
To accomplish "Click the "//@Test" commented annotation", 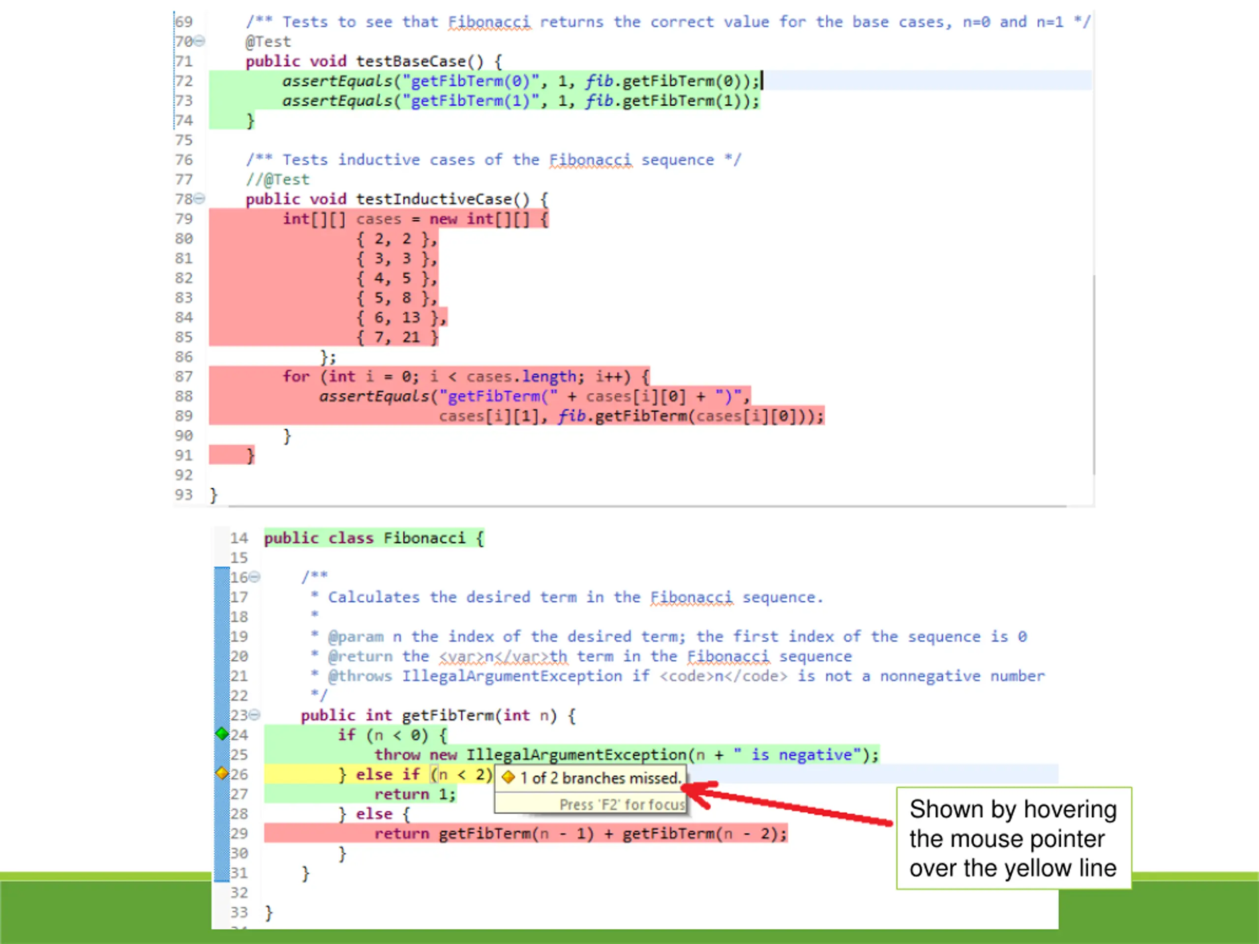I will pos(278,179).
